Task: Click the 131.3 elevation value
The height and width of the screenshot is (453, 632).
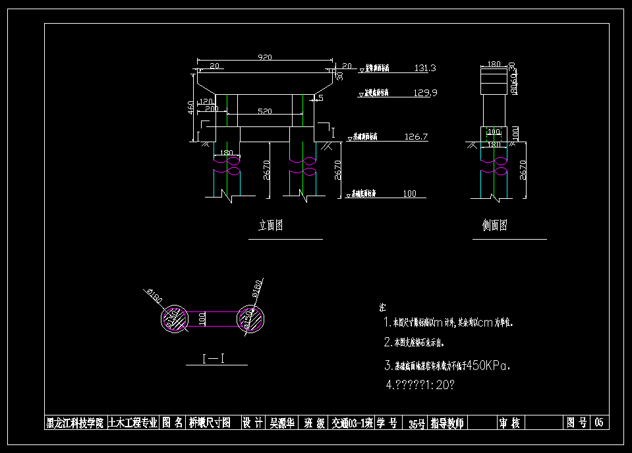Action: pos(425,68)
